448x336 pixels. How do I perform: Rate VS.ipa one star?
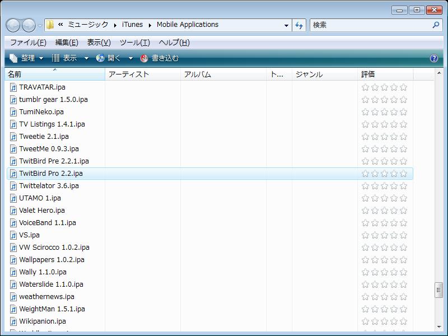(x=365, y=235)
